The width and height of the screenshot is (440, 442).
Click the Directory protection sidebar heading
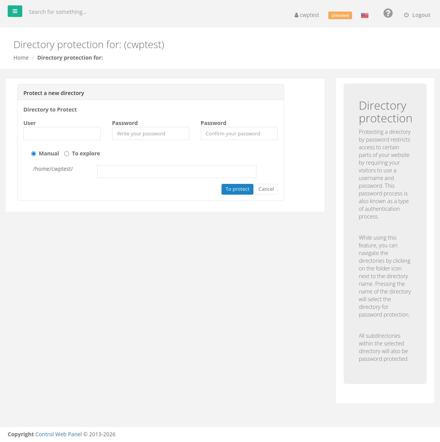[385, 112]
